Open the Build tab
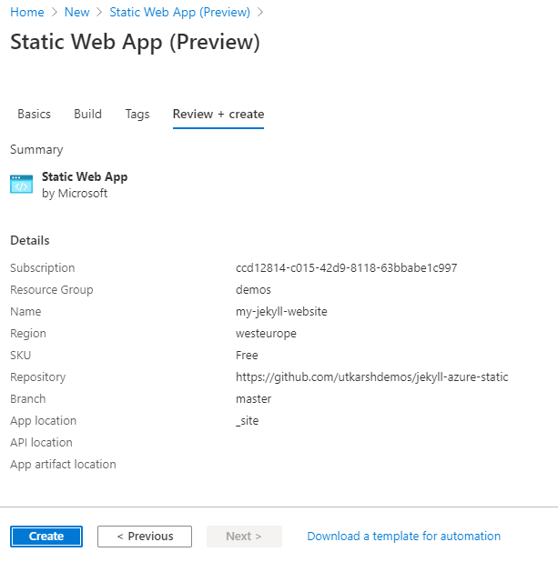Viewport: 558px width, 562px height. pyautogui.click(x=87, y=115)
